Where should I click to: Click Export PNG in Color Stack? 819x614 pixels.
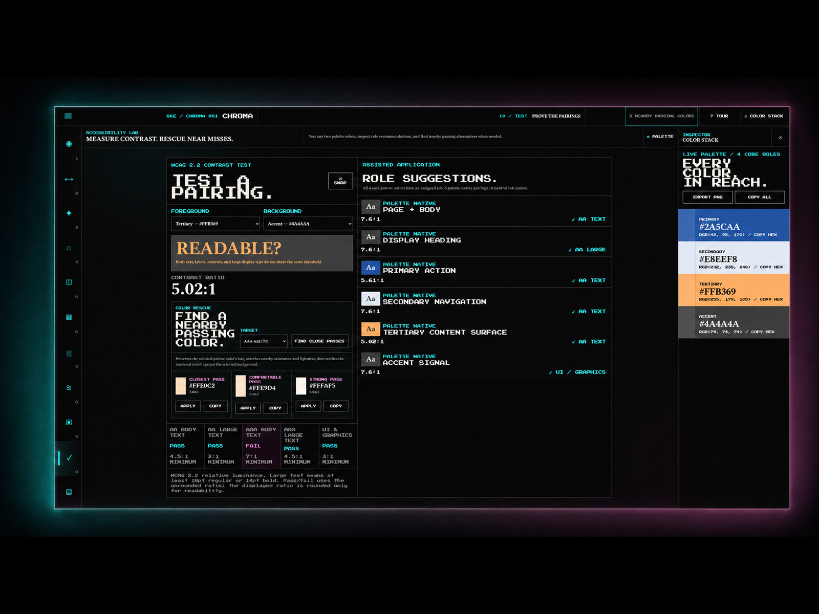click(x=708, y=197)
